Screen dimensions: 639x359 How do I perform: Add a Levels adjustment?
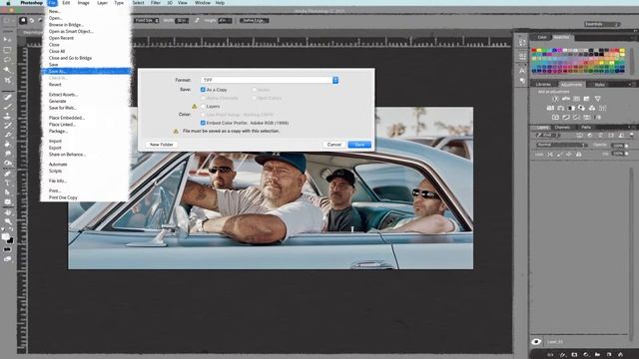(566, 99)
